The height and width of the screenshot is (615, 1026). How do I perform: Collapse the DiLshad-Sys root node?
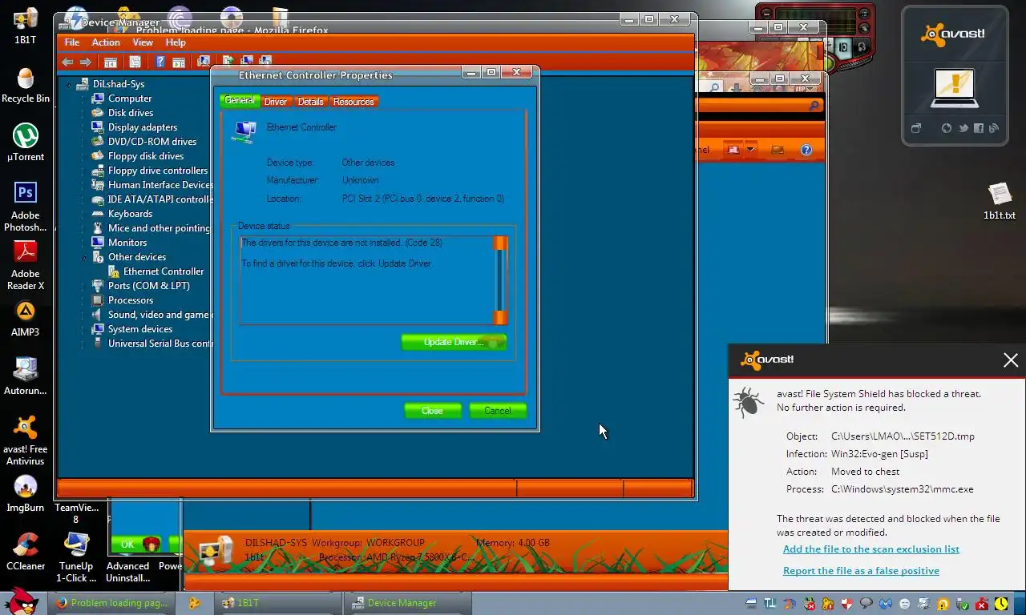[70, 84]
